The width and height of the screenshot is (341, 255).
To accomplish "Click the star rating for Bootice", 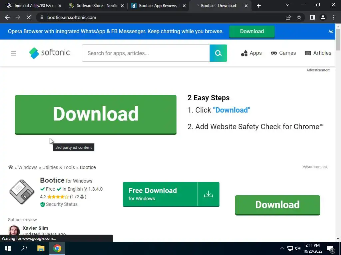I will click(x=58, y=197).
